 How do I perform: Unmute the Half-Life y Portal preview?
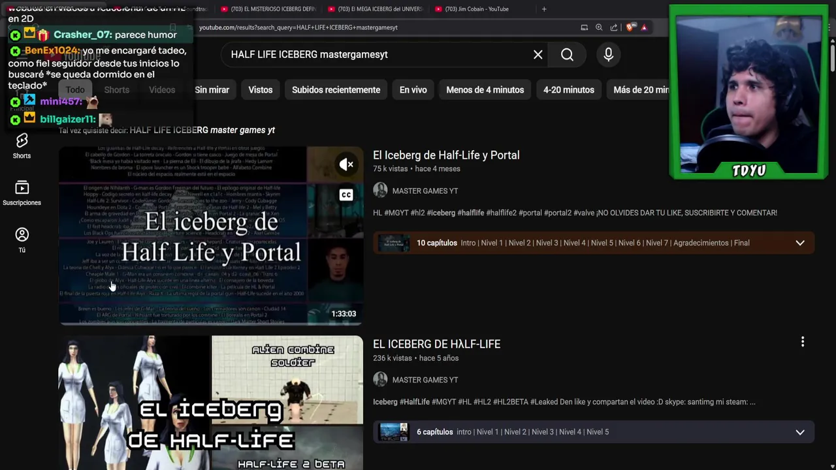click(346, 164)
